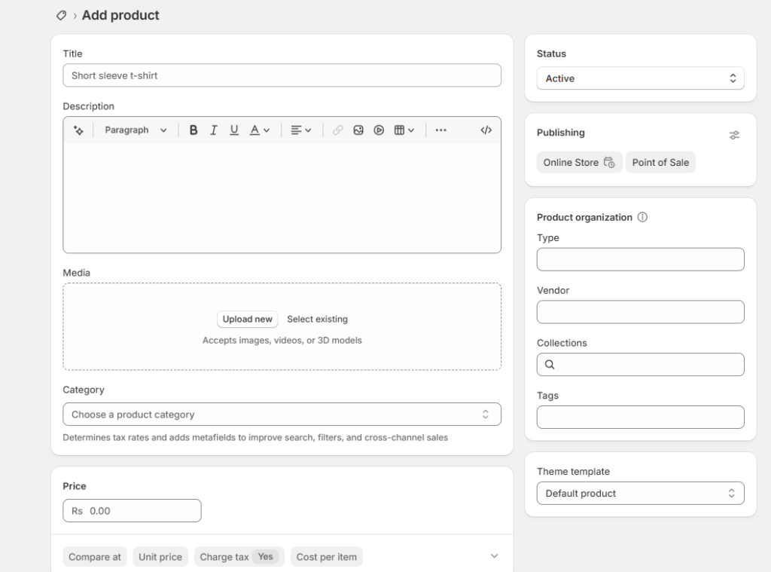Image resolution: width=771 pixels, height=572 pixels.
Task: Toggle italic formatting in description
Action: [x=213, y=130]
